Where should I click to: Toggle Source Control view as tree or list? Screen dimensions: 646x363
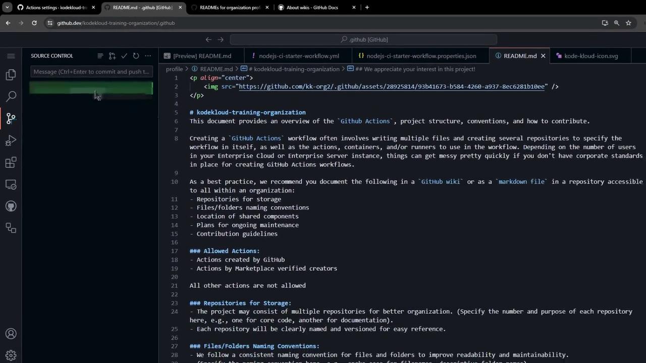coord(100,56)
